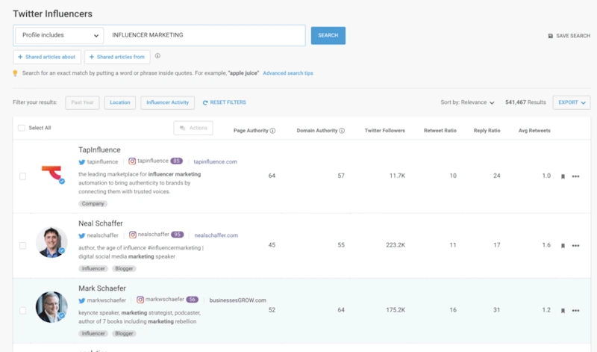Open the Location filter
This screenshot has width=597, height=352.
pyautogui.click(x=120, y=102)
